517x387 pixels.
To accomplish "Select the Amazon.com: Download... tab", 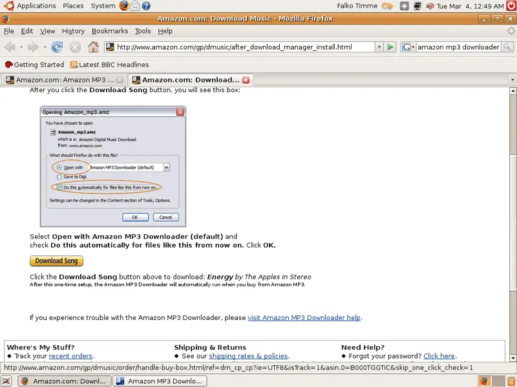I will 190,80.
